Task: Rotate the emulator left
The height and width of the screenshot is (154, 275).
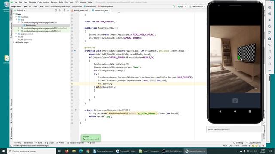Action: [x=269, y=26]
